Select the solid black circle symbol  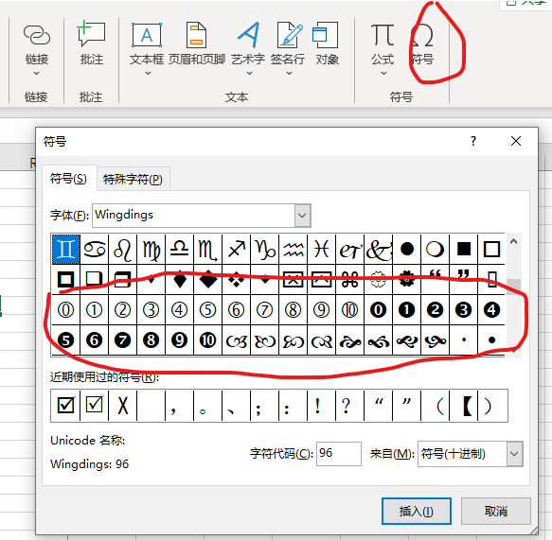406,250
